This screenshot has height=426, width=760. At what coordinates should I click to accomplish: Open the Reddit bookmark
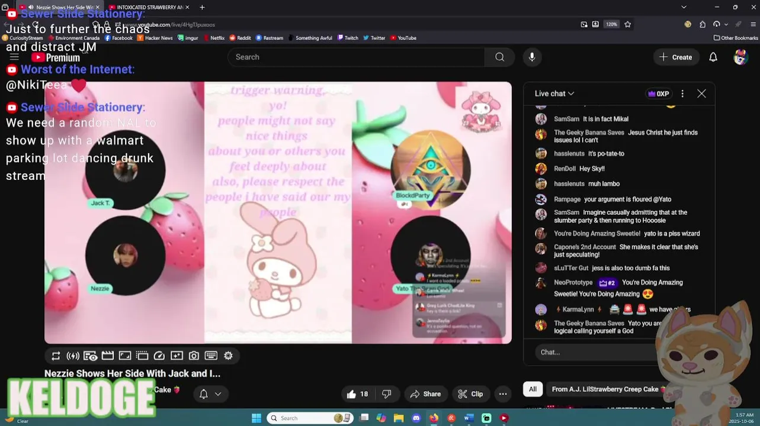(240, 38)
